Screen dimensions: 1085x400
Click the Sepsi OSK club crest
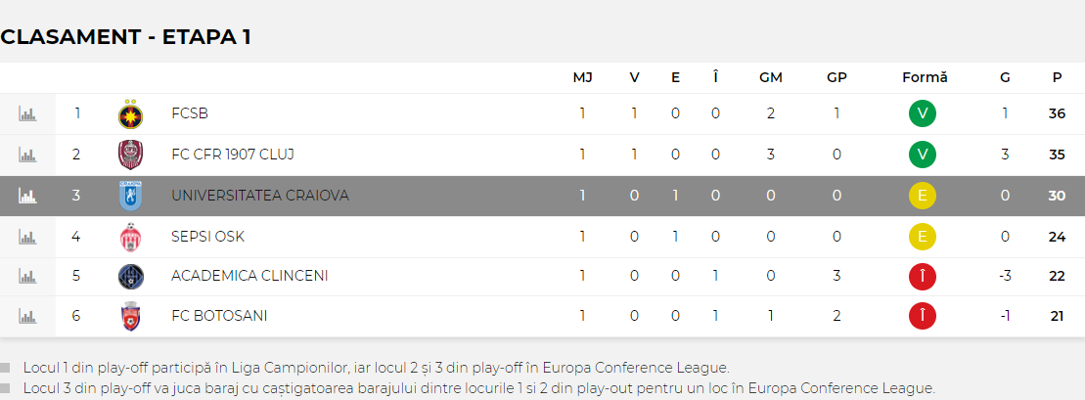click(x=130, y=236)
